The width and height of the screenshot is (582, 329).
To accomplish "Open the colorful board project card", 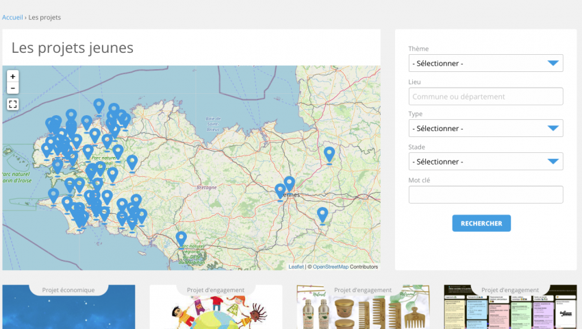I will tap(510, 307).
